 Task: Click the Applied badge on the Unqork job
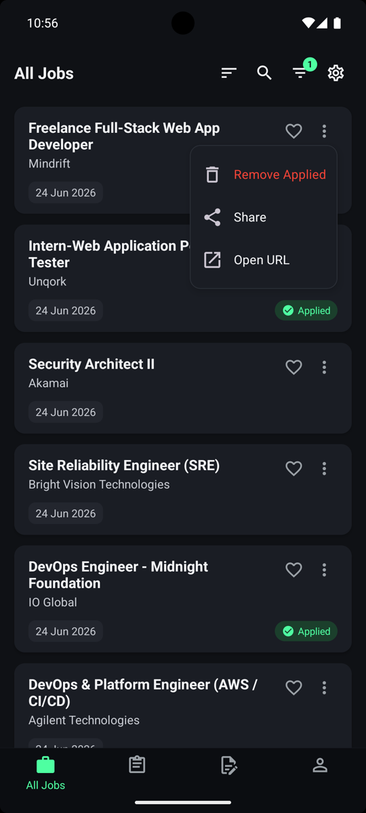(x=306, y=310)
